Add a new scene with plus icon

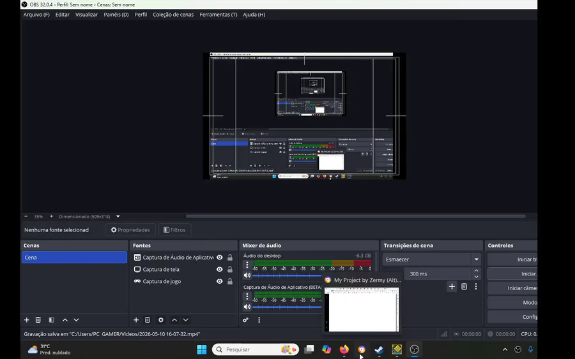pos(26,320)
